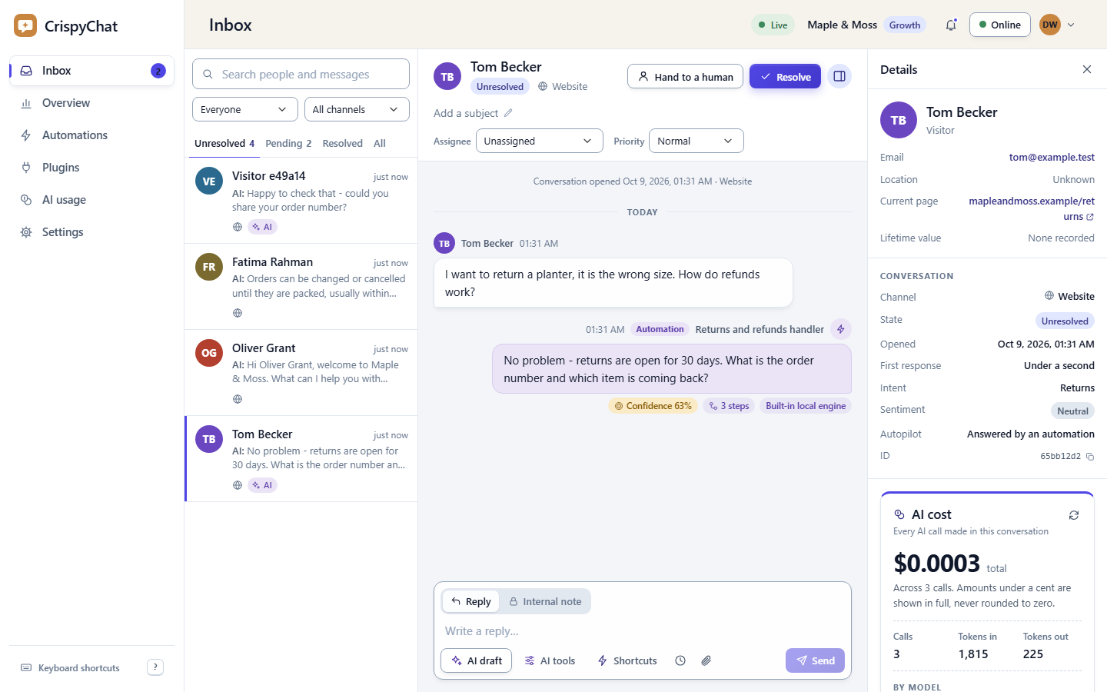
Task: Open the Priority dropdown showing Normal
Action: [696, 141]
